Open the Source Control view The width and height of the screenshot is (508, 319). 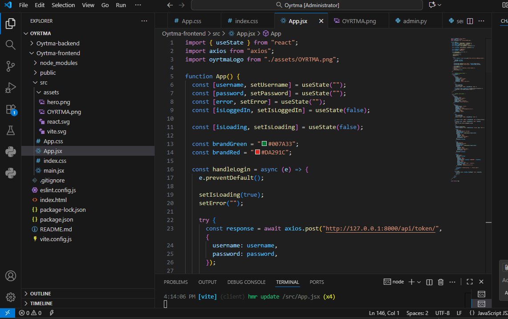10,66
